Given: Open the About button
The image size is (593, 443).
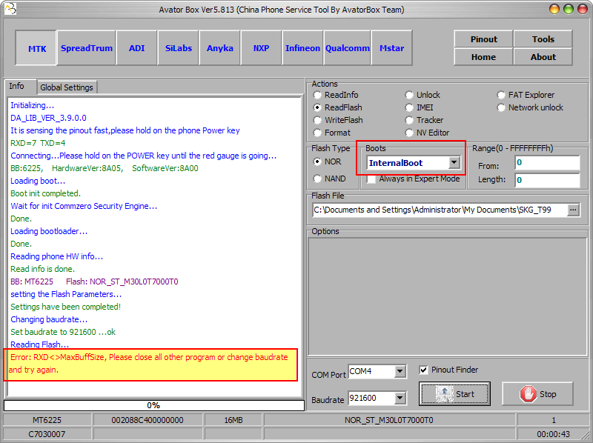Looking at the screenshot, I should pos(543,57).
